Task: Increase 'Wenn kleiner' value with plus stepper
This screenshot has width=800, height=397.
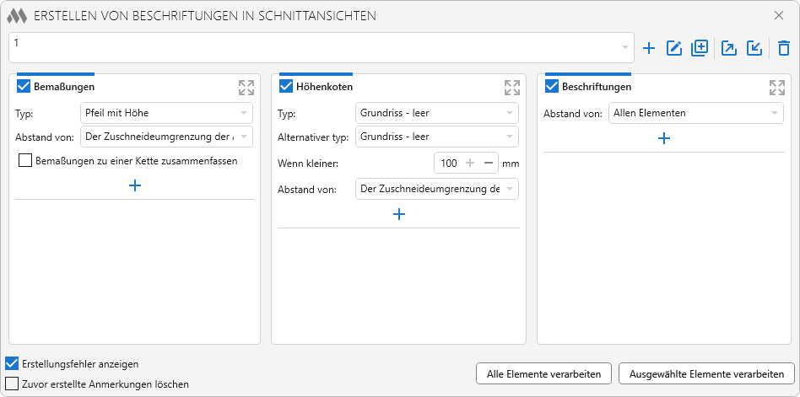Action: click(470, 163)
